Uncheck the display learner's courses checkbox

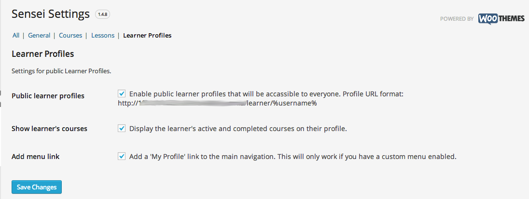click(x=122, y=129)
